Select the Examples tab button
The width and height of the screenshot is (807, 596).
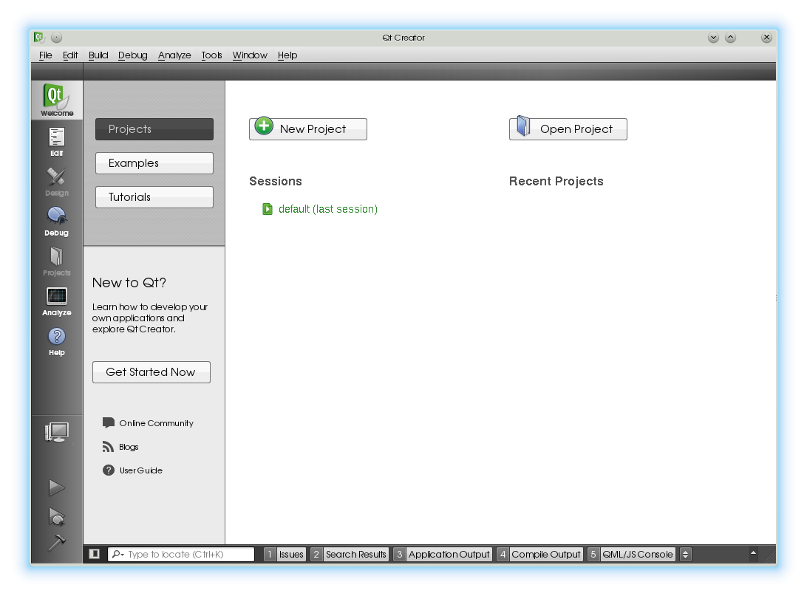click(x=154, y=163)
